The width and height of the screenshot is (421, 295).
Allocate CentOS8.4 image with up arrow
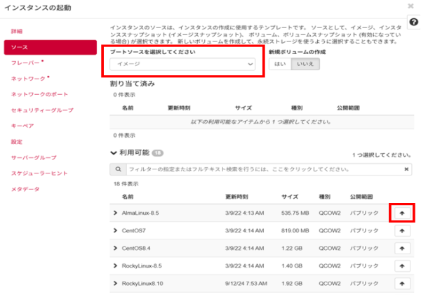coord(402,248)
